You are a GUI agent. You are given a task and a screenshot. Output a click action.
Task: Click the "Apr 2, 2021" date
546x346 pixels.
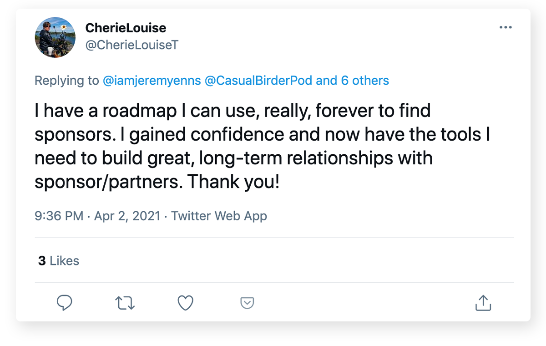pyautogui.click(x=127, y=216)
